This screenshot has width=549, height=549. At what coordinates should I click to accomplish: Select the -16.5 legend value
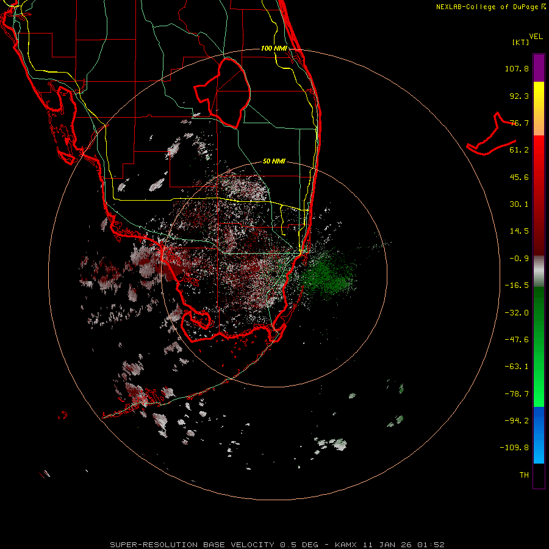517,285
